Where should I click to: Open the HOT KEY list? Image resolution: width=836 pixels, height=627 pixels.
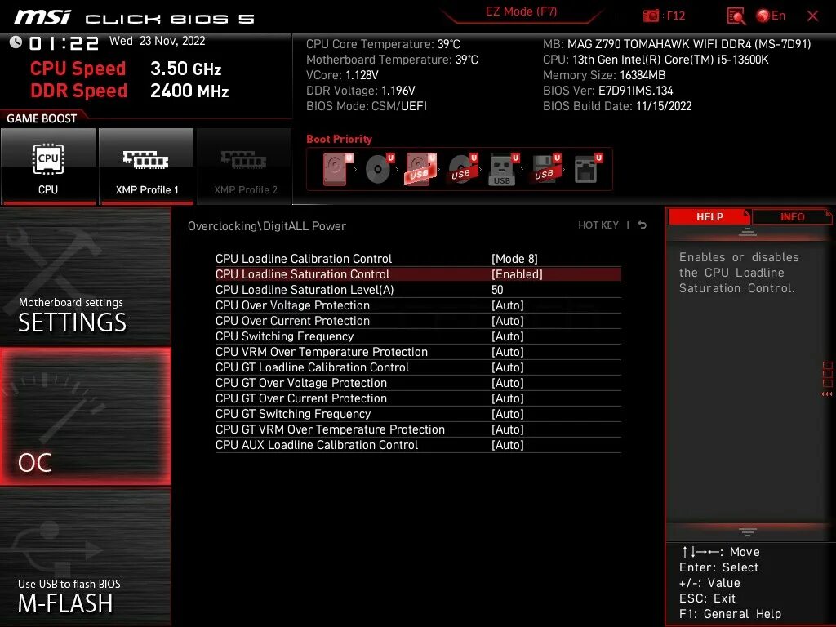pyautogui.click(x=598, y=225)
